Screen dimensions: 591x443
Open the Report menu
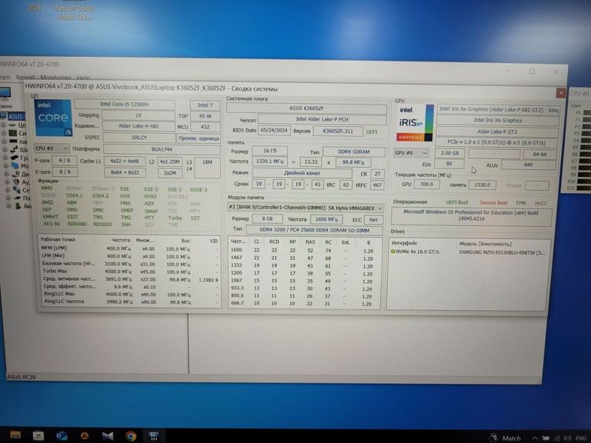click(25, 78)
